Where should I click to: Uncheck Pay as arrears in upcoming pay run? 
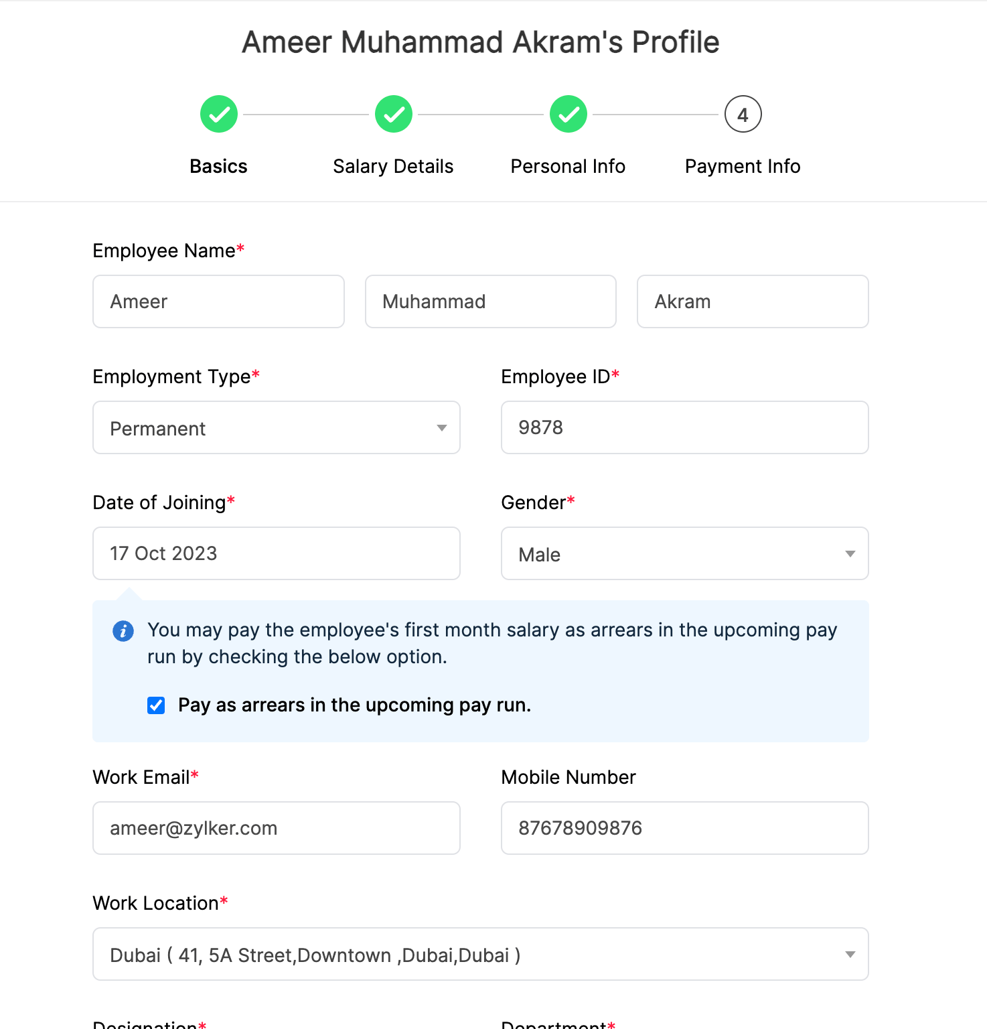tap(156, 705)
